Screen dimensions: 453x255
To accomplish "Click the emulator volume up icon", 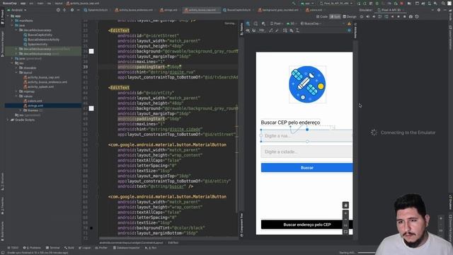I will [x=368, y=17].
